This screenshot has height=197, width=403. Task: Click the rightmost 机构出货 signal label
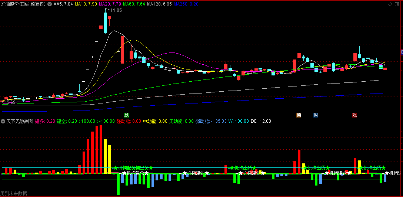[x=372, y=168]
